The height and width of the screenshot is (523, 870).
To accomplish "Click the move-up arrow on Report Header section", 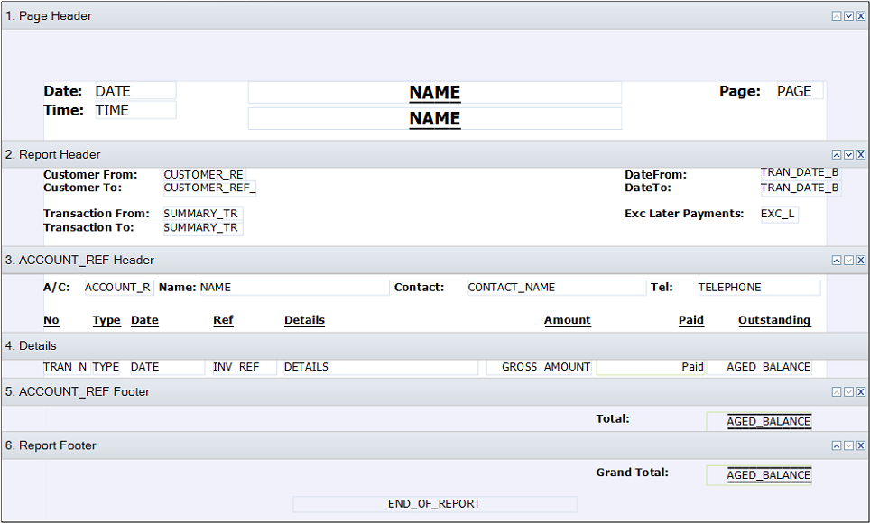I will point(837,154).
